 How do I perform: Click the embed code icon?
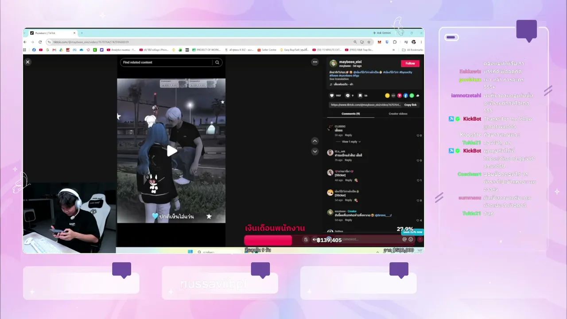[393, 95]
